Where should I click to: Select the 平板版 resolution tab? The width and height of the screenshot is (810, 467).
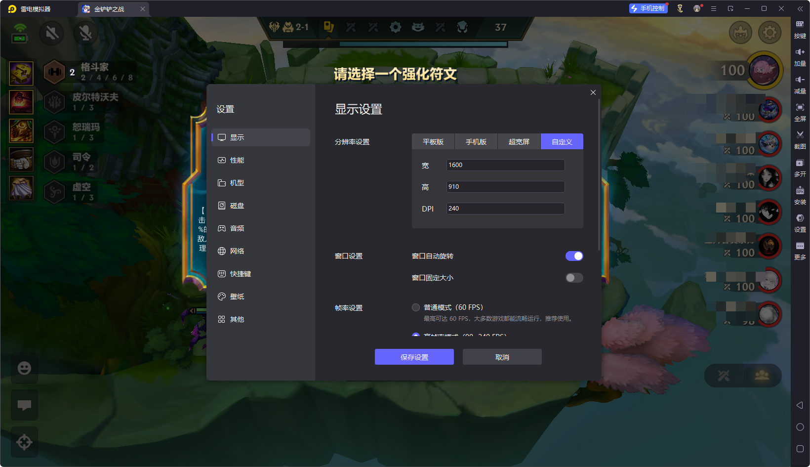pyautogui.click(x=433, y=141)
